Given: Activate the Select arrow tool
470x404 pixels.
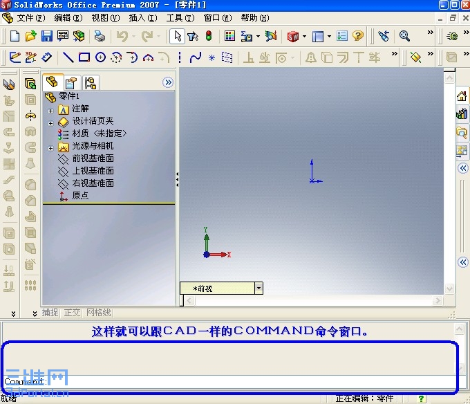Looking at the screenshot, I should 177,36.
